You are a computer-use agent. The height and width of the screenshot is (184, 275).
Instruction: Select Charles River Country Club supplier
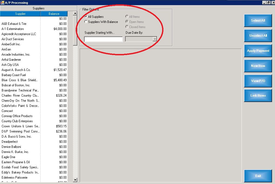[x=34, y=95]
